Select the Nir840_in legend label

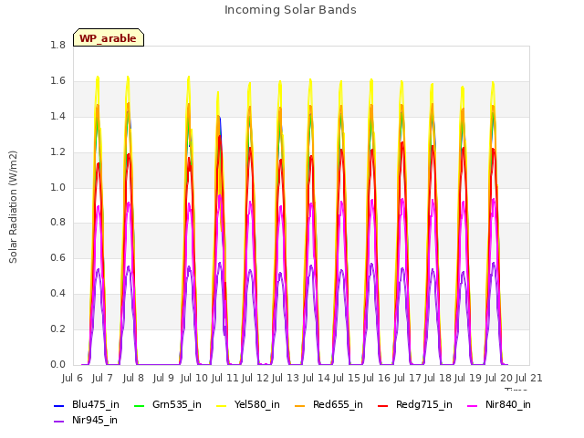pos(508,405)
